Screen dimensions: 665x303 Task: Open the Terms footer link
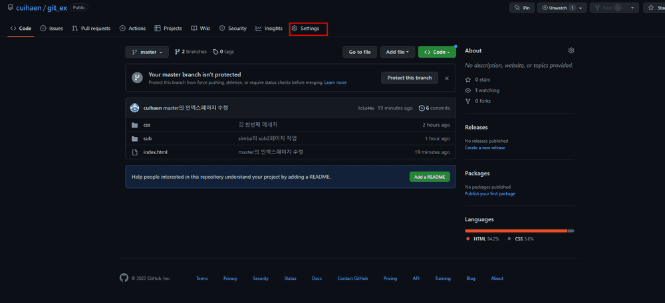pyautogui.click(x=202, y=278)
